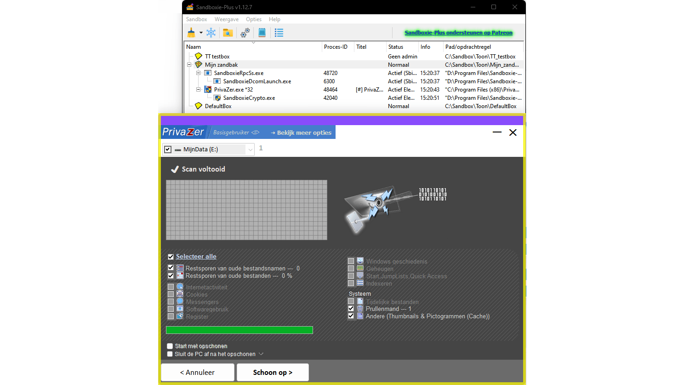Click the process icon beside SandboxieDcomLaunch.exe
Image resolution: width=684 pixels, height=385 pixels.
click(217, 81)
